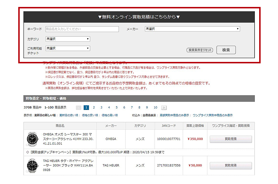Viewport: 278px width, 184px height.
Task: Click the メーカー column header
Action: [x=111, y=126]
